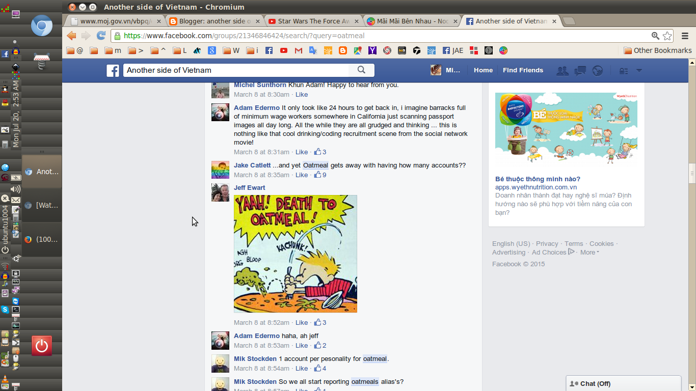696x391 pixels.
Task: Open the bookmark folder labeled W
Action: coord(231,50)
